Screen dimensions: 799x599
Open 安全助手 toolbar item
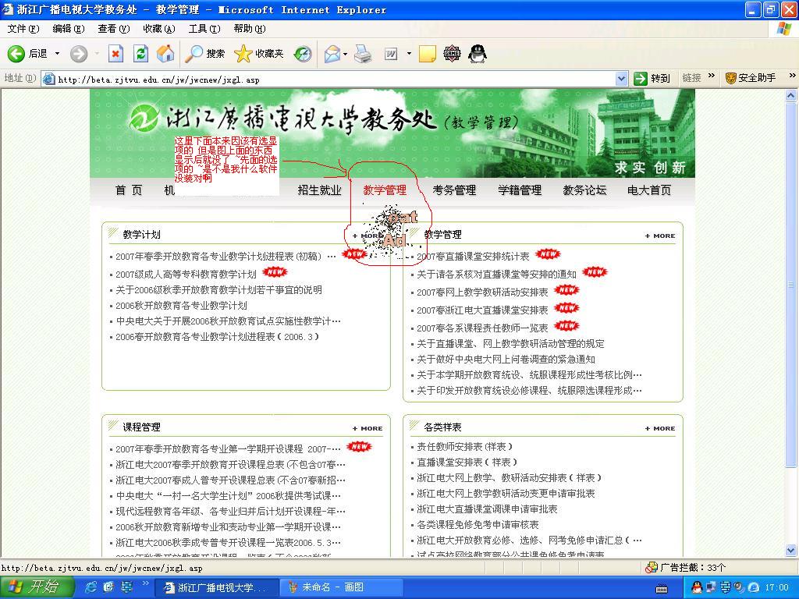click(751, 78)
